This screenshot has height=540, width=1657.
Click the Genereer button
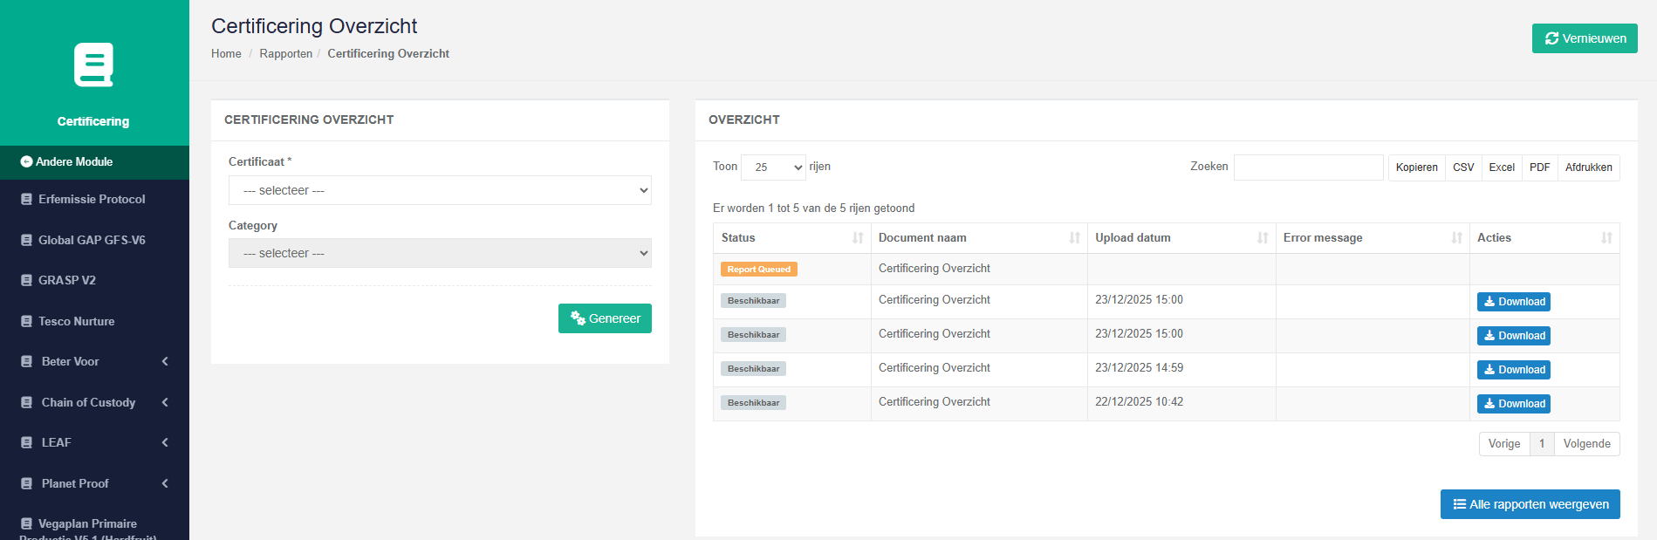(605, 318)
